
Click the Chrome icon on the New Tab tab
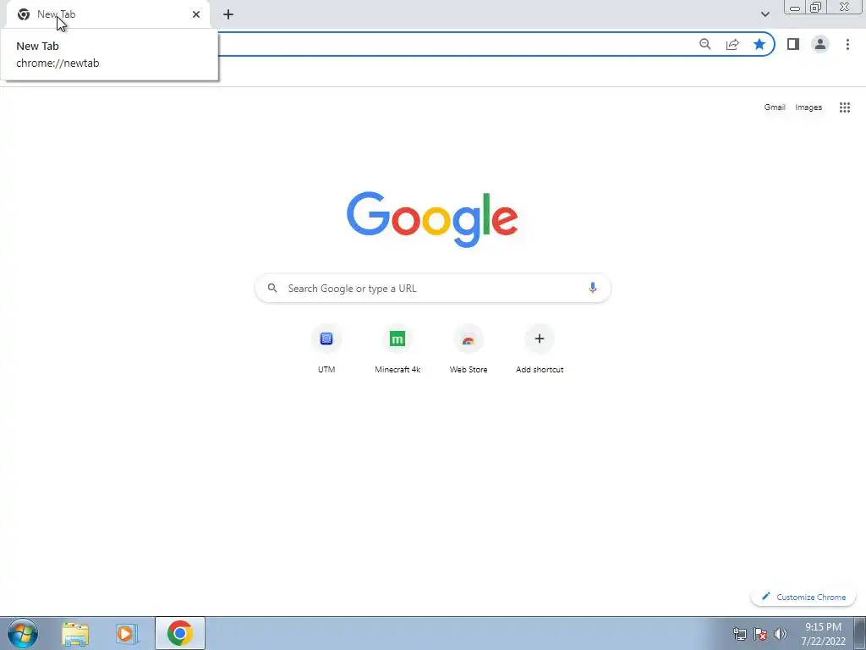pos(23,14)
